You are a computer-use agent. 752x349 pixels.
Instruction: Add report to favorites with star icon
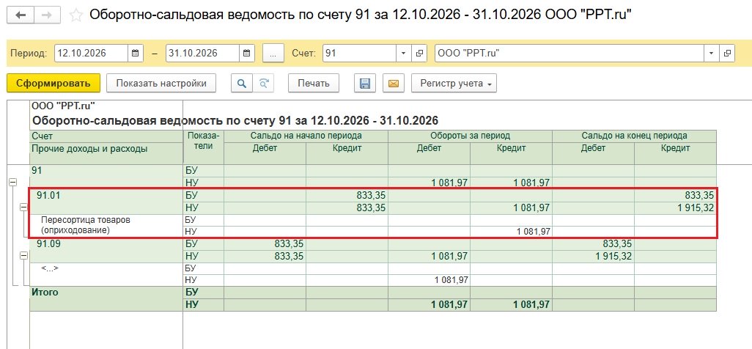click(75, 15)
